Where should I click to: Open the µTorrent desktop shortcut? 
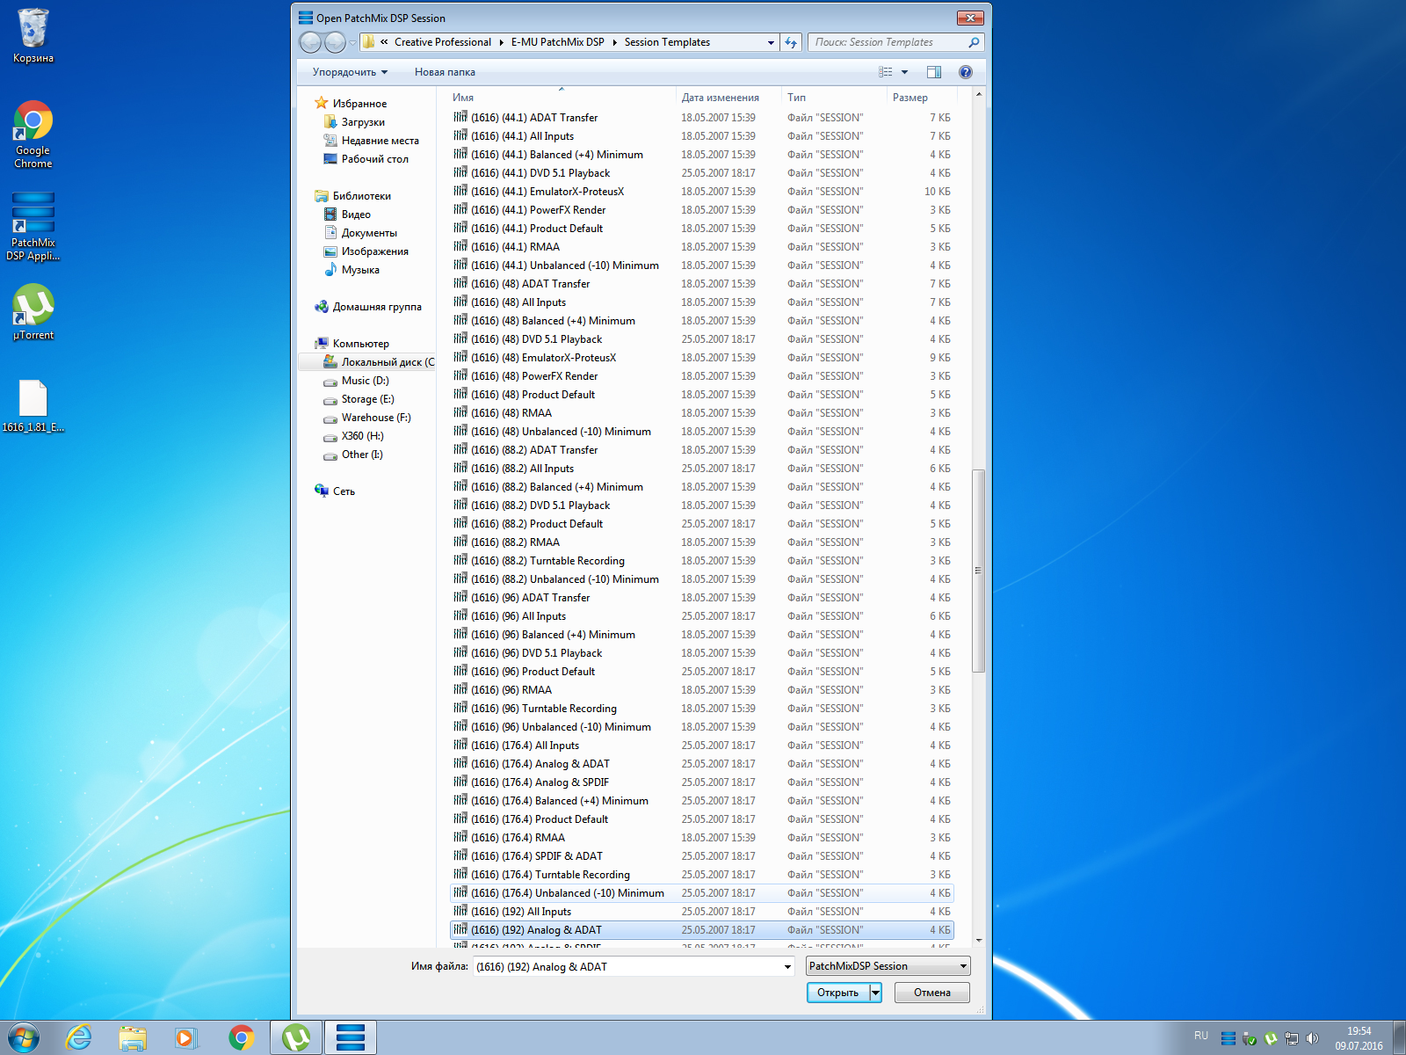tap(33, 312)
